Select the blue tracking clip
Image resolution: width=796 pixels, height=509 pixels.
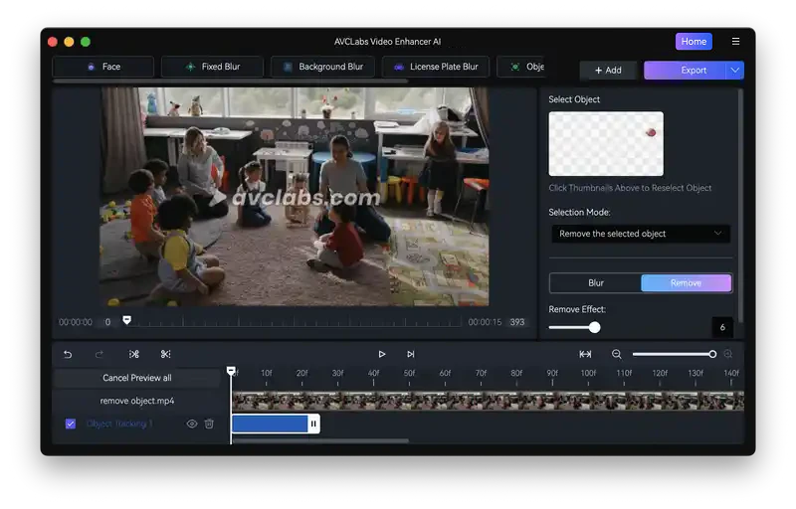pos(270,424)
